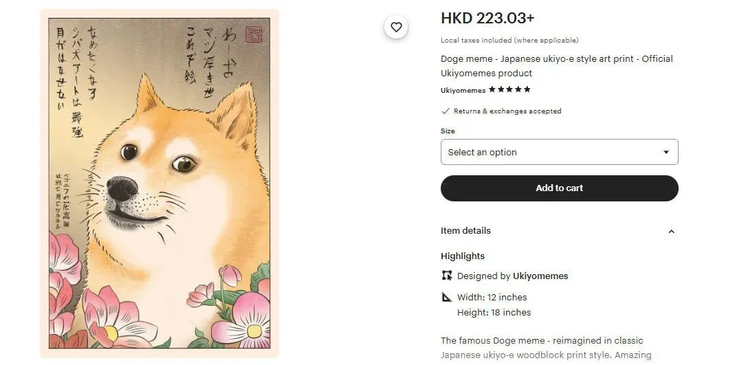
Task: Click Ukiyomemes link in Designed by highlight
Action: click(x=540, y=276)
